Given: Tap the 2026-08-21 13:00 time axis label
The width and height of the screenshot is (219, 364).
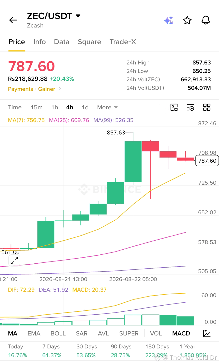Looking at the screenshot, I should (63, 279).
